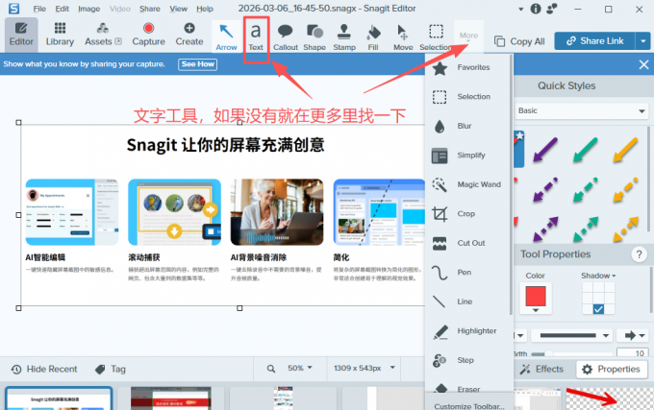
Task: Choose Selection in the More dropdown list
Action: click(x=468, y=97)
